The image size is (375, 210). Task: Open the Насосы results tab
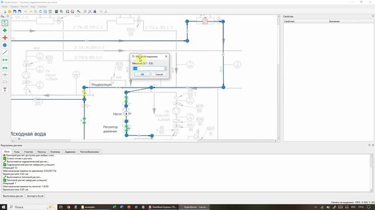pyautogui.click(x=42, y=152)
